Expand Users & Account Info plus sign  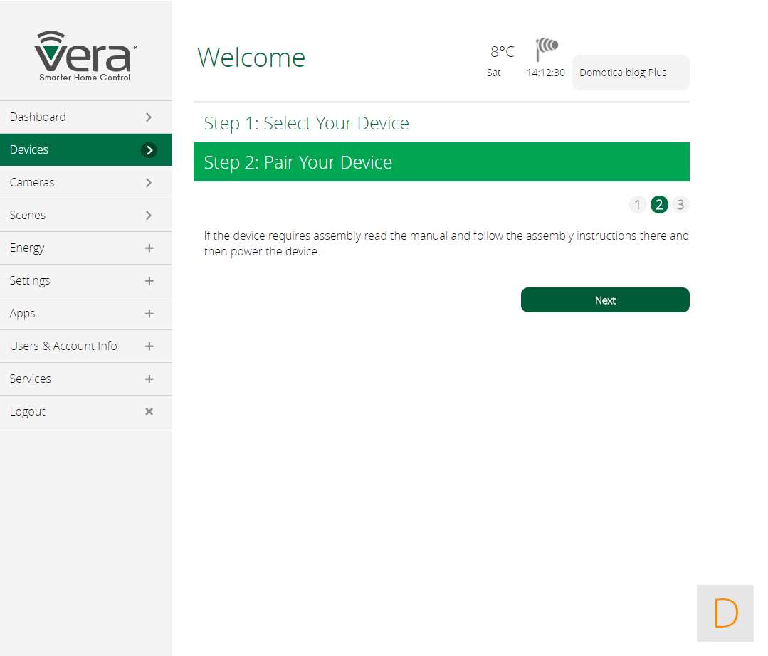pyautogui.click(x=149, y=346)
